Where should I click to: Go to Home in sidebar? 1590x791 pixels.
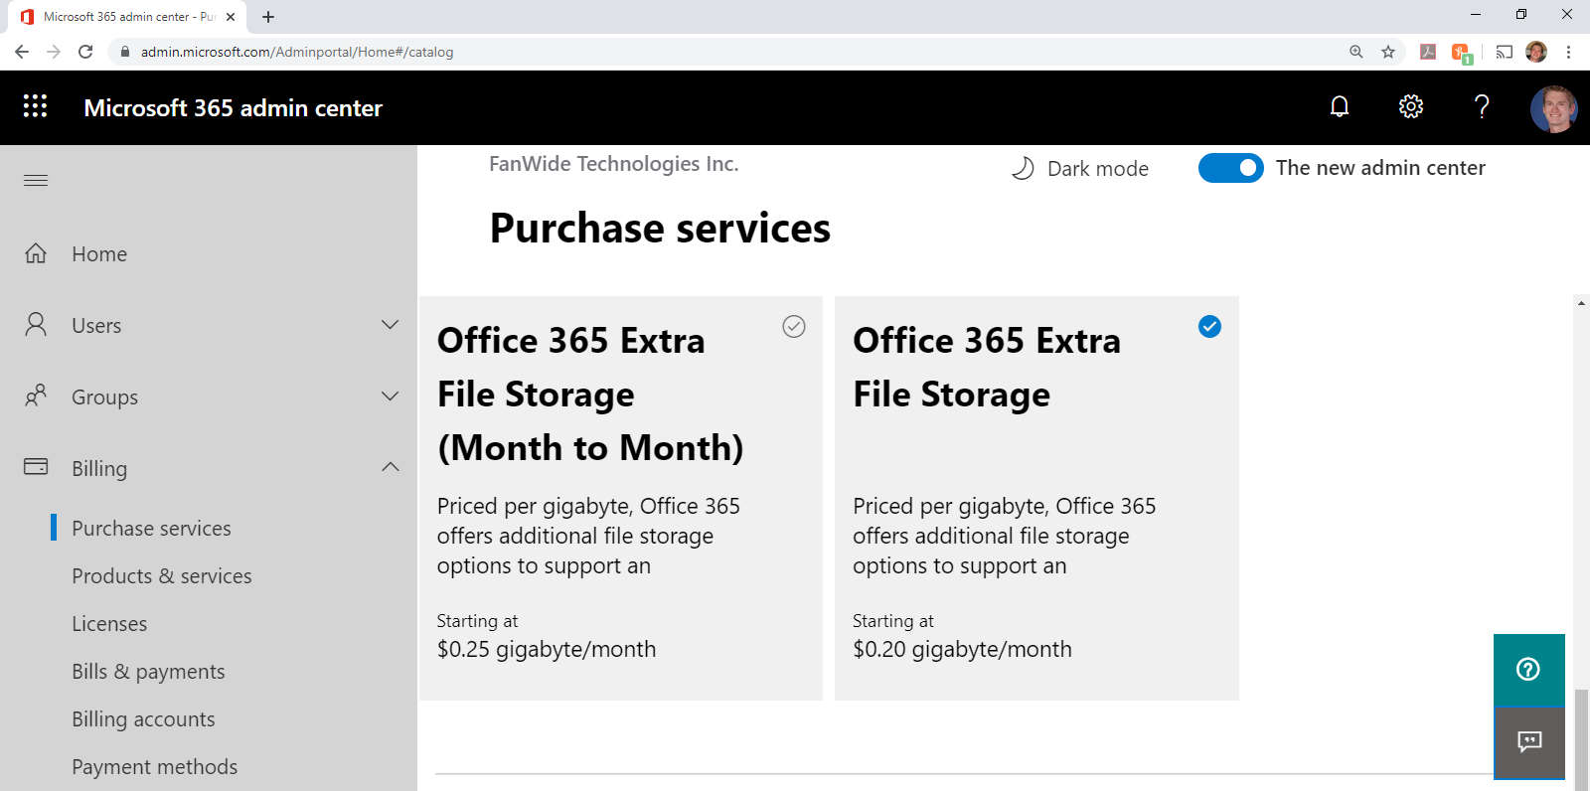point(99,253)
